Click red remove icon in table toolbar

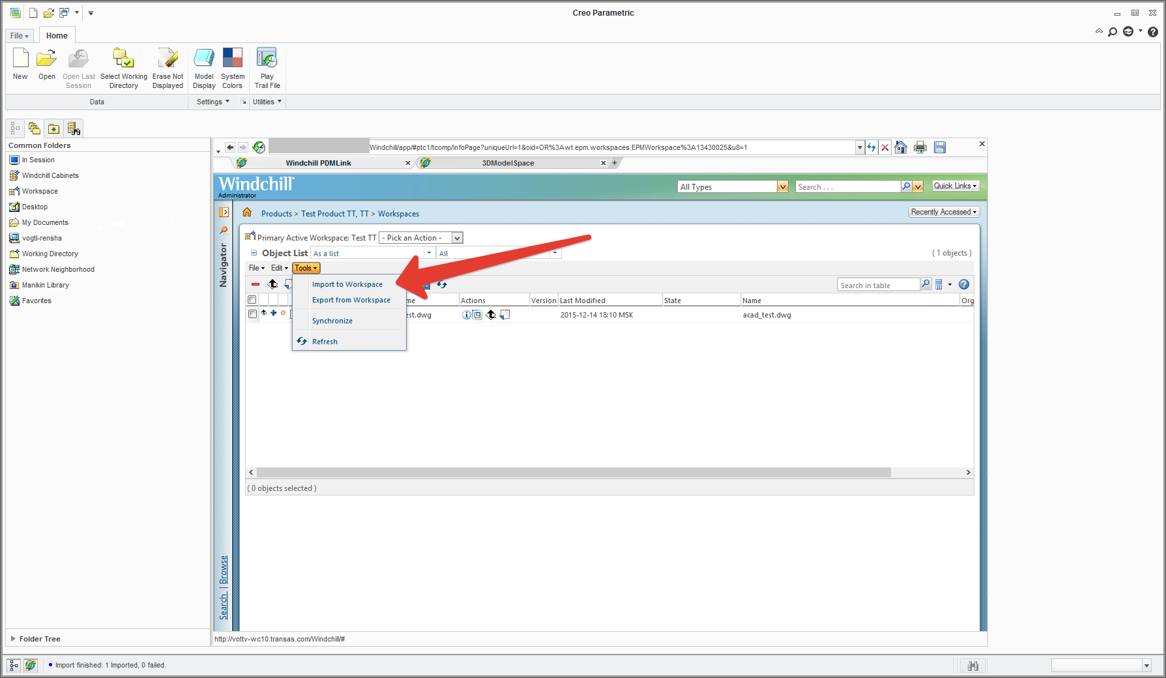pyautogui.click(x=255, y=284)
